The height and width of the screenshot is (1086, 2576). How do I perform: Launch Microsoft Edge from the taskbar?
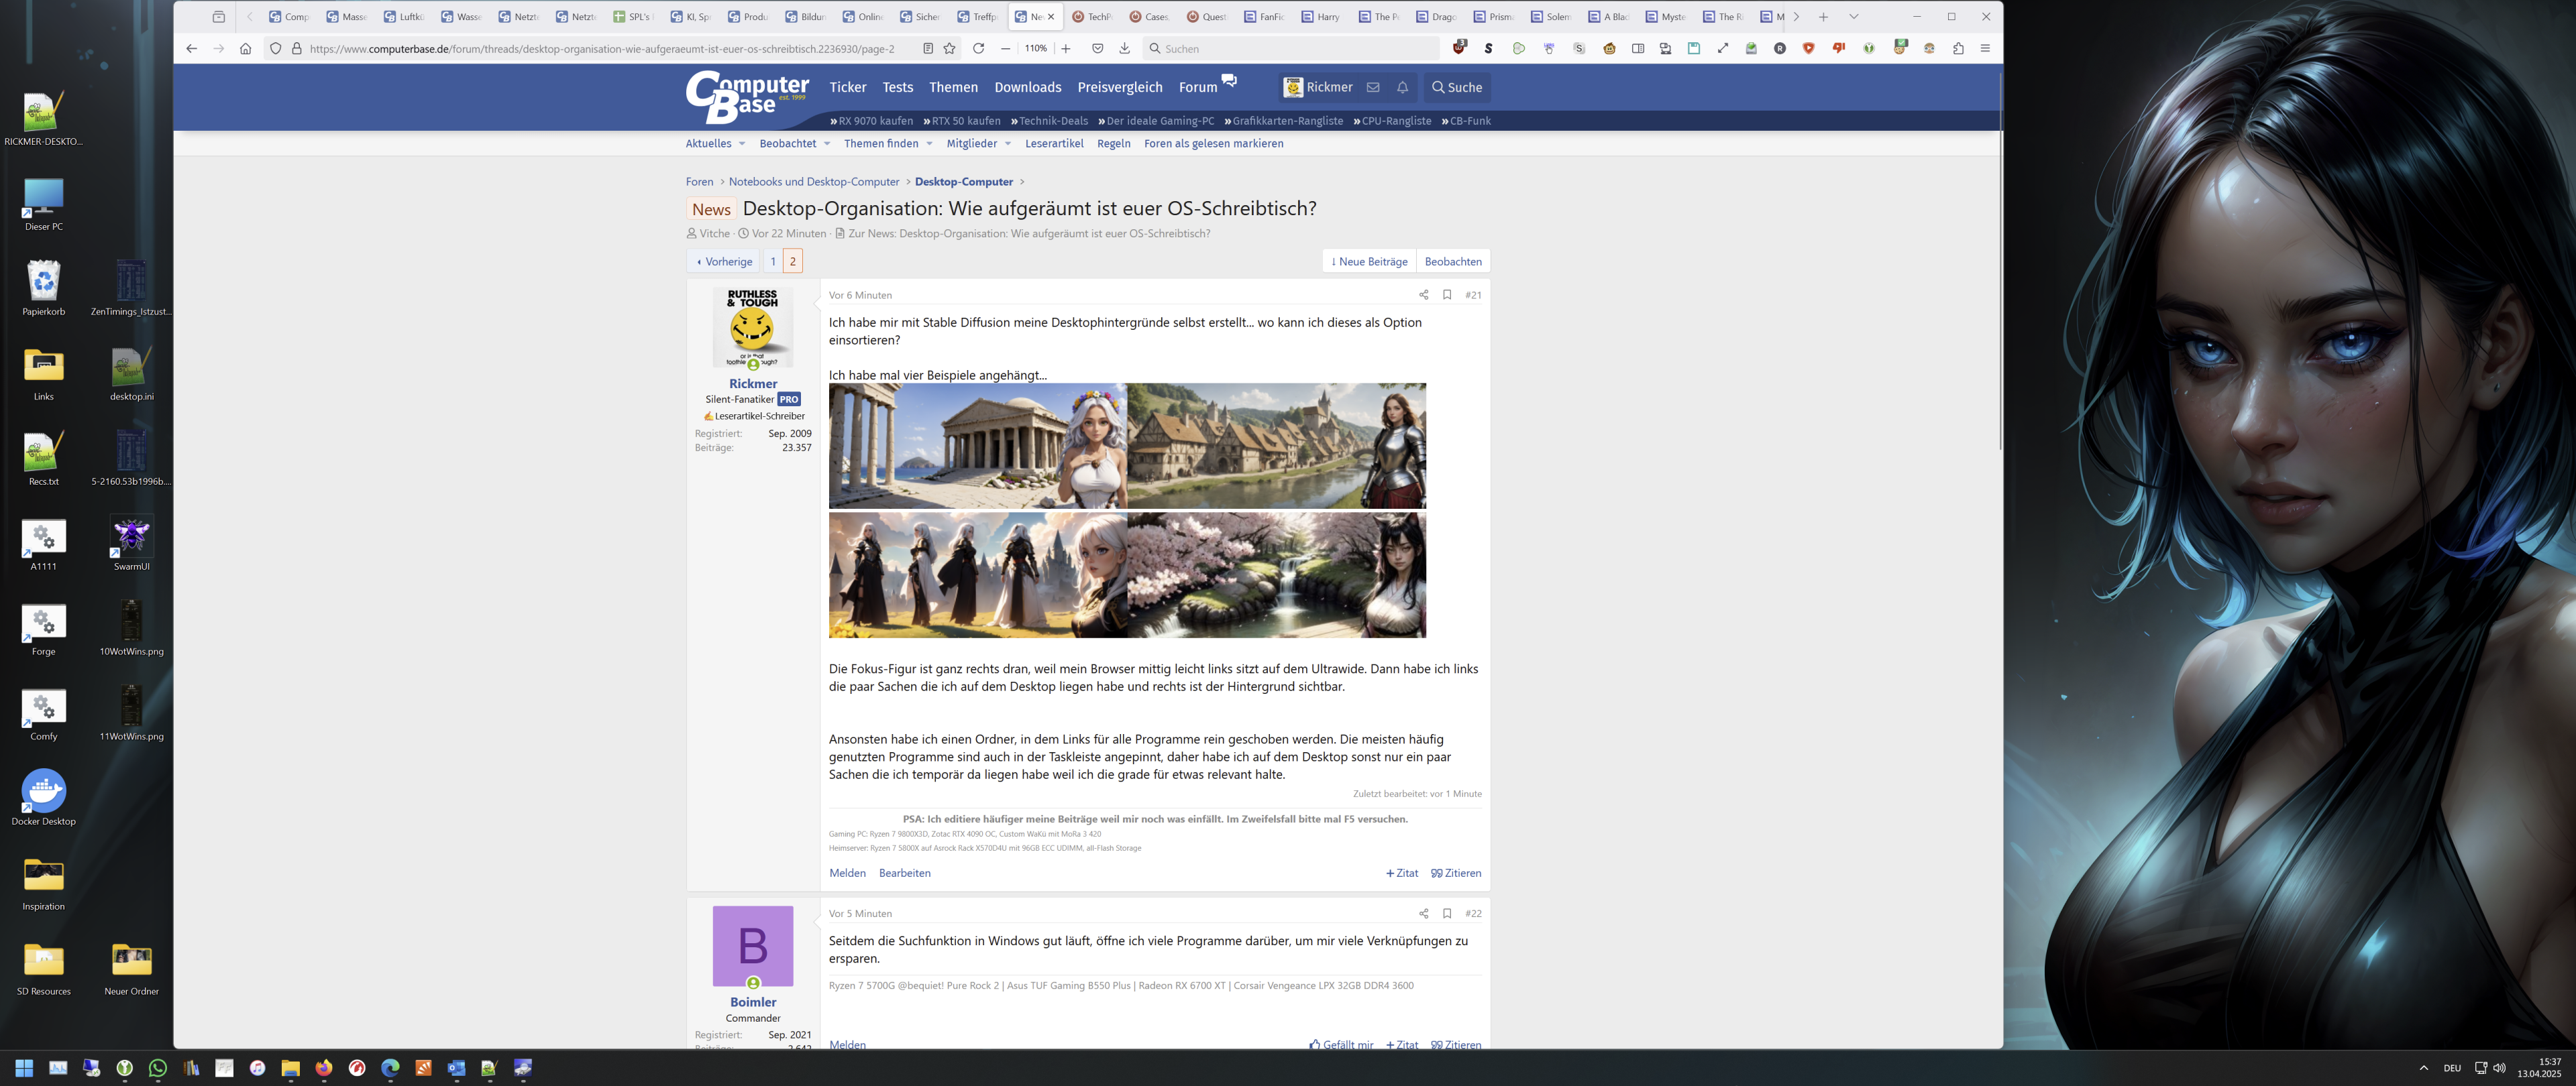coord(390,1068)
